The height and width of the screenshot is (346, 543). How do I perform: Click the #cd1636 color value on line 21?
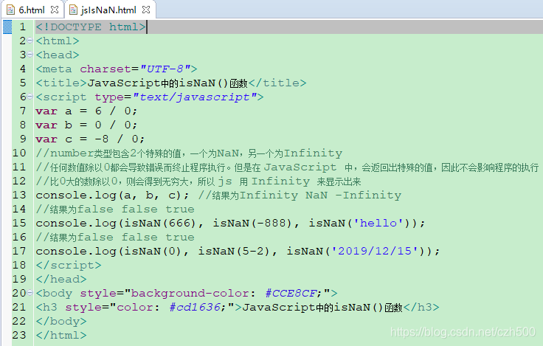click(195, 307)
